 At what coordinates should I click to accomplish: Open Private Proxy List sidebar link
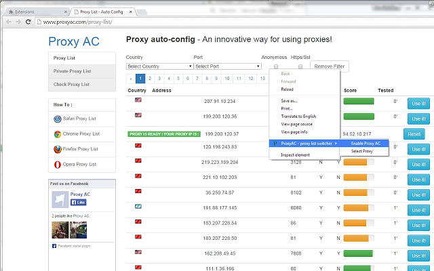[x=82, y=71]
